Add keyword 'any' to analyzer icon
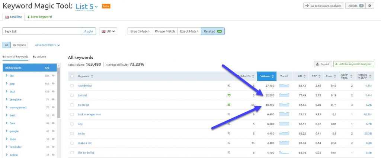Screen dimensions: 381x158 229,124
